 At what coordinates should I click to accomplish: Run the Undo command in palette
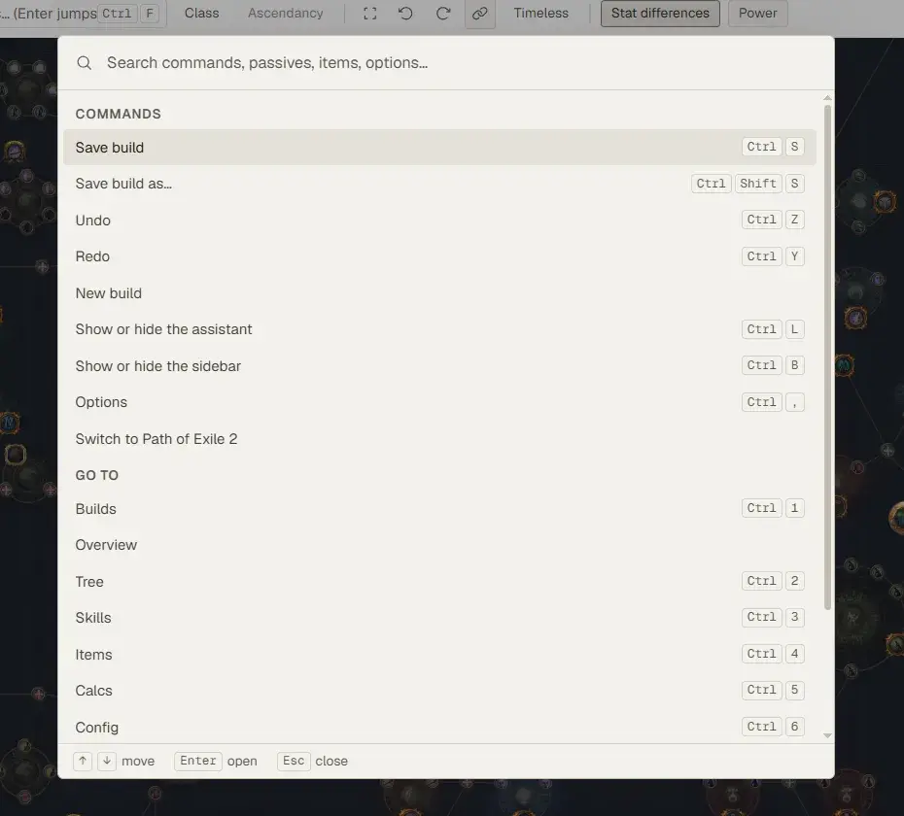pos(440,221)
